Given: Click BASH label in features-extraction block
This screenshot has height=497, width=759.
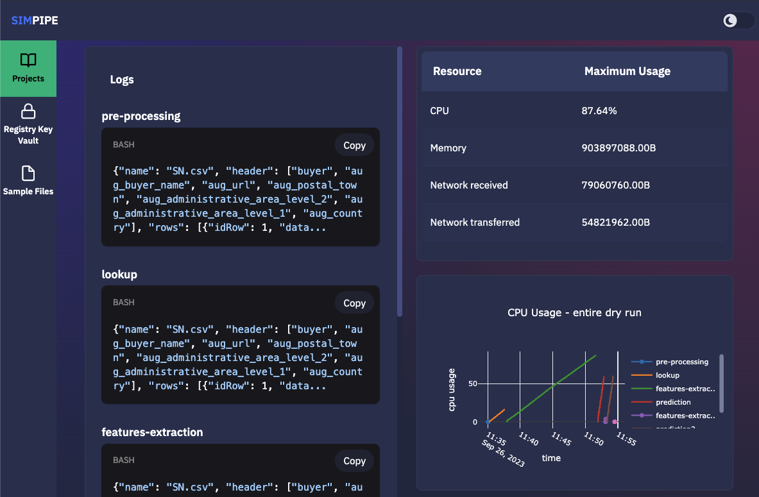Looking at the screenshot, I should 124,460.
